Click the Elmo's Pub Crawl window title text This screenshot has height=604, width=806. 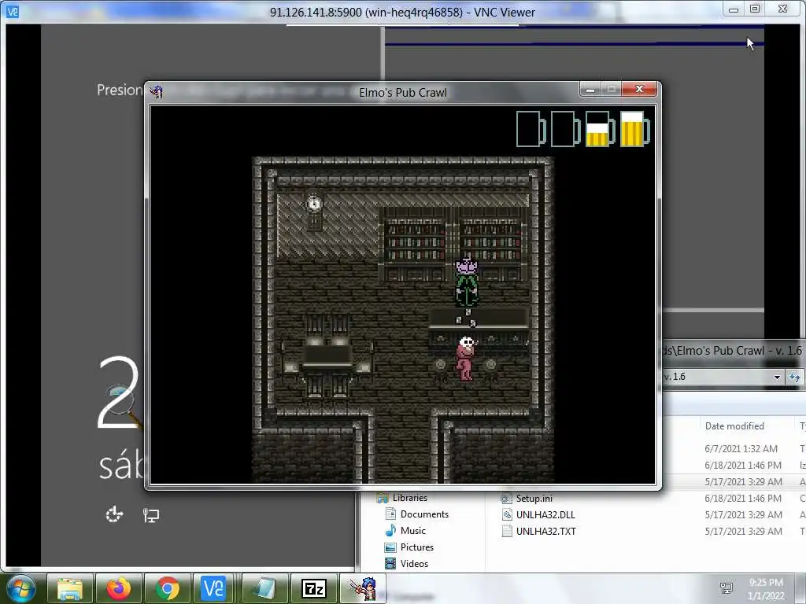(x=402, y=93)
